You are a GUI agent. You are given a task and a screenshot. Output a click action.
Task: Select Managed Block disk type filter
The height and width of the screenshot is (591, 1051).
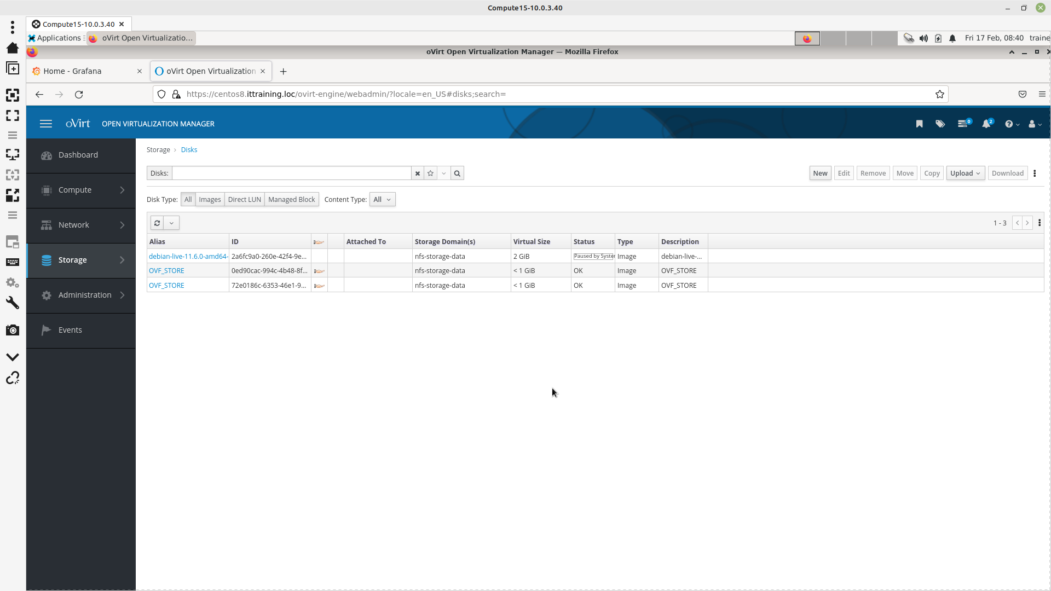tap(291, 200)
